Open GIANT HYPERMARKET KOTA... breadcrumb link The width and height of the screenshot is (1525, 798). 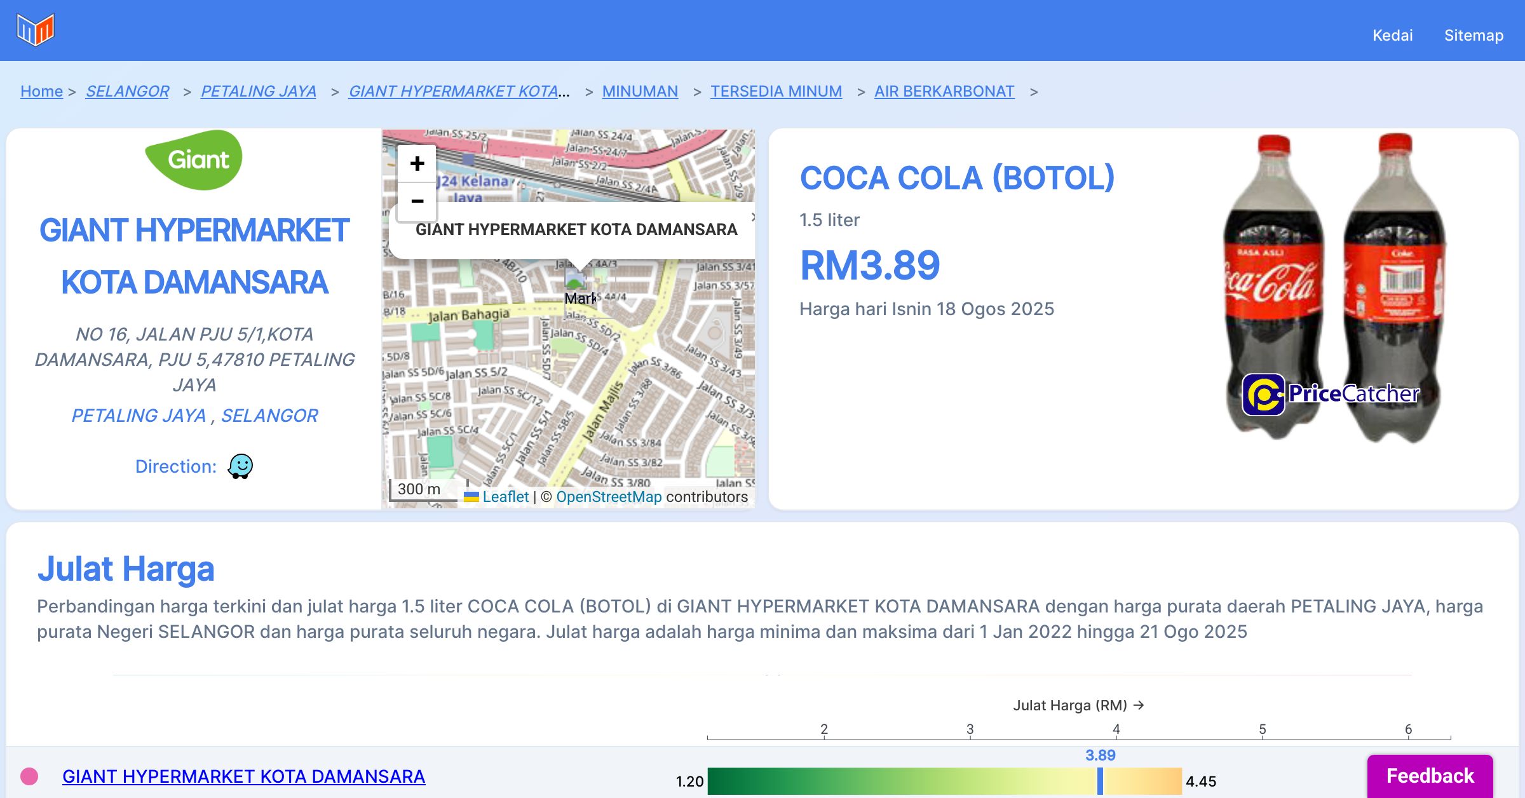(x=459, y=91)
